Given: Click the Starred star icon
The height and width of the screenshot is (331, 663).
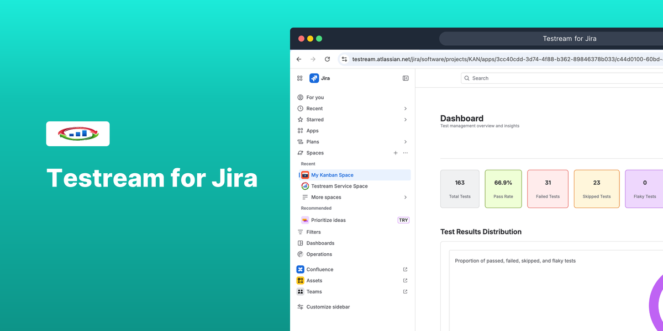Looking at the screenshot, I should click(x=301, y=120).
